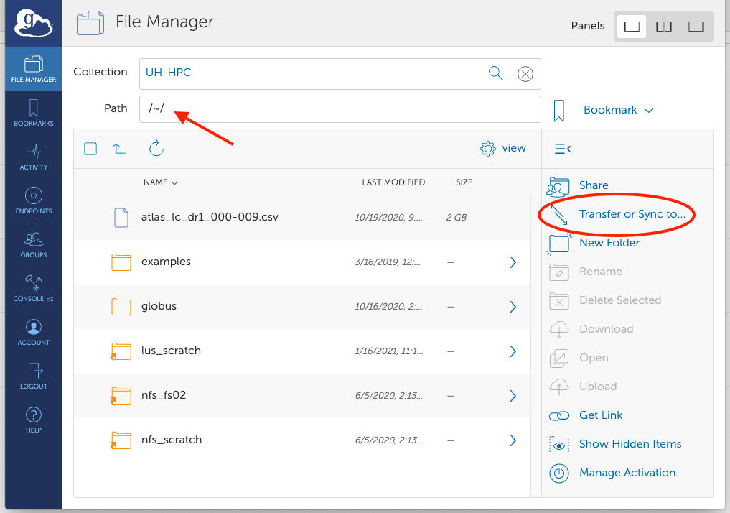Click the Open action
Screen dimensions: 730x513
[x=594, y=358]
